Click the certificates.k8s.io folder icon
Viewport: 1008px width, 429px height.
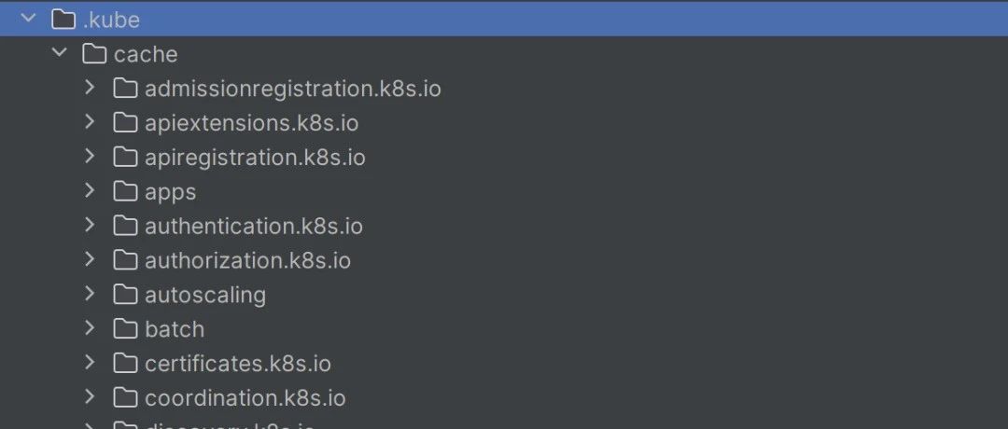tap(125, 364)
